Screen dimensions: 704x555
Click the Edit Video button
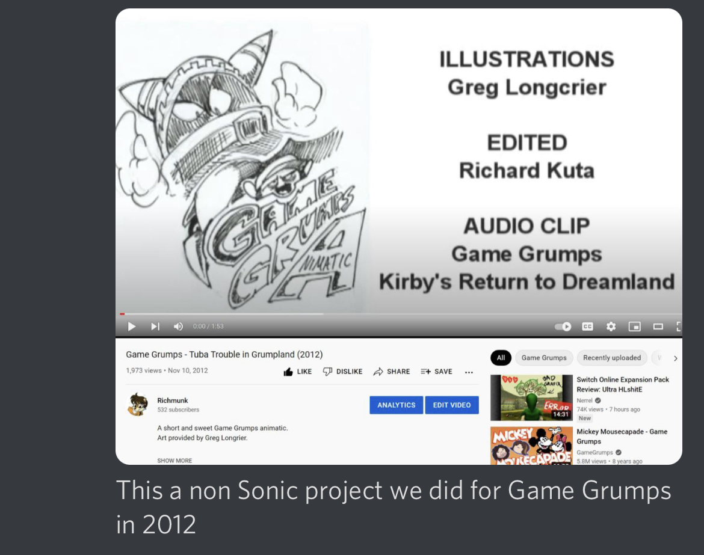coord(452,405)
